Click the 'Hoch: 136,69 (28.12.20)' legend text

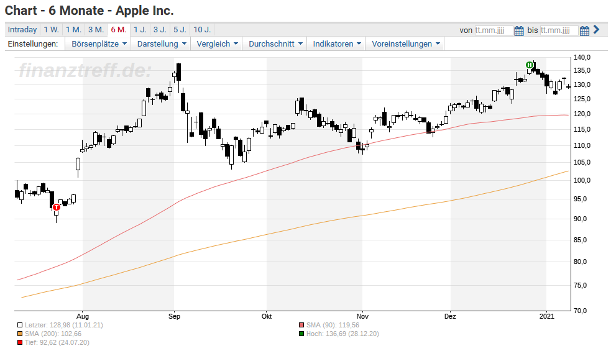[x=342, y=334]
